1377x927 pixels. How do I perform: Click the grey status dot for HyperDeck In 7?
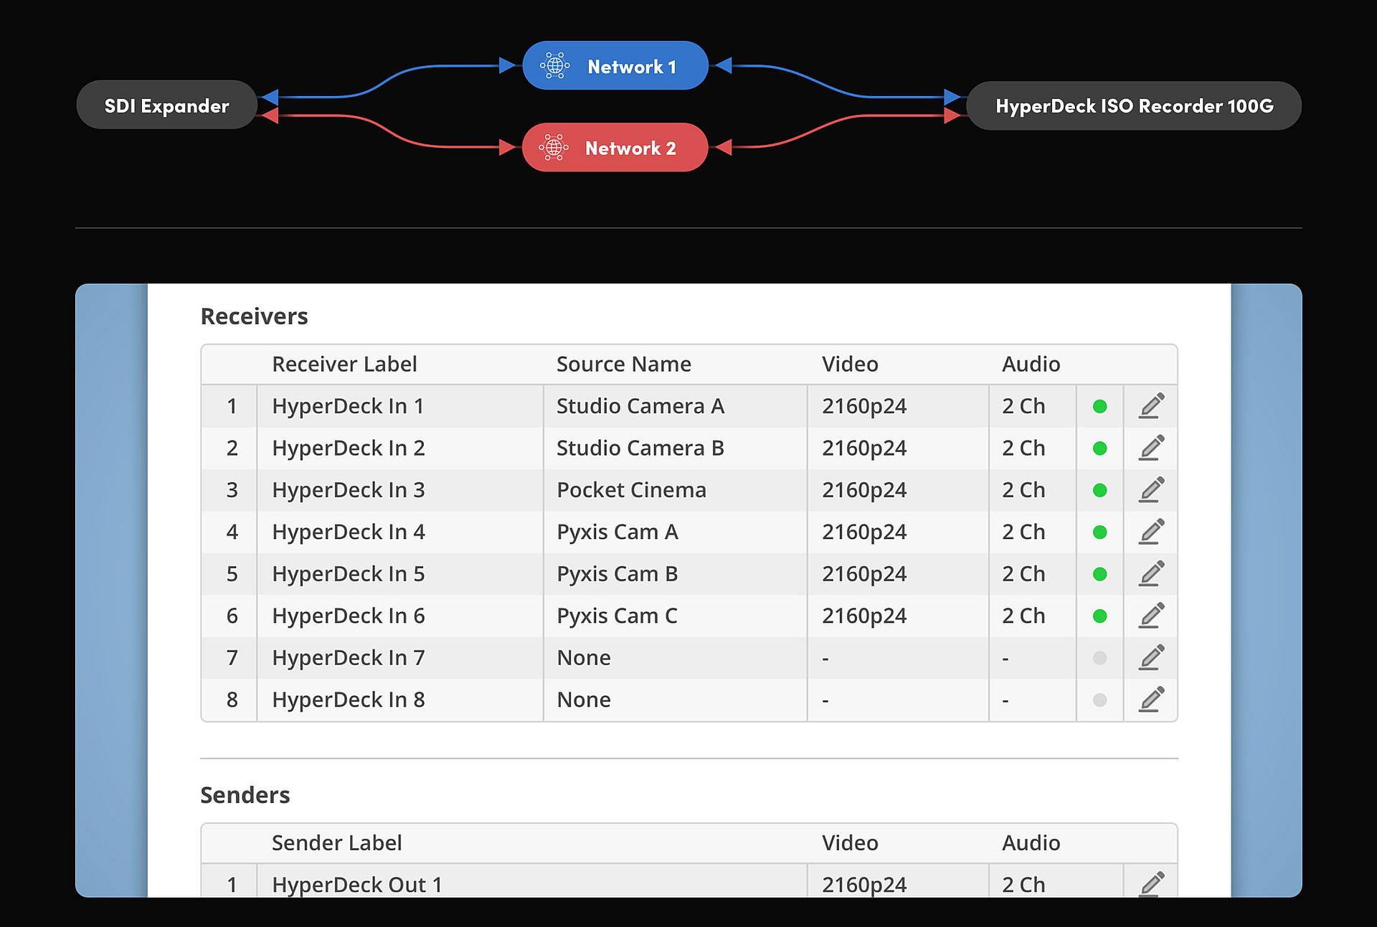point(1099,658)
